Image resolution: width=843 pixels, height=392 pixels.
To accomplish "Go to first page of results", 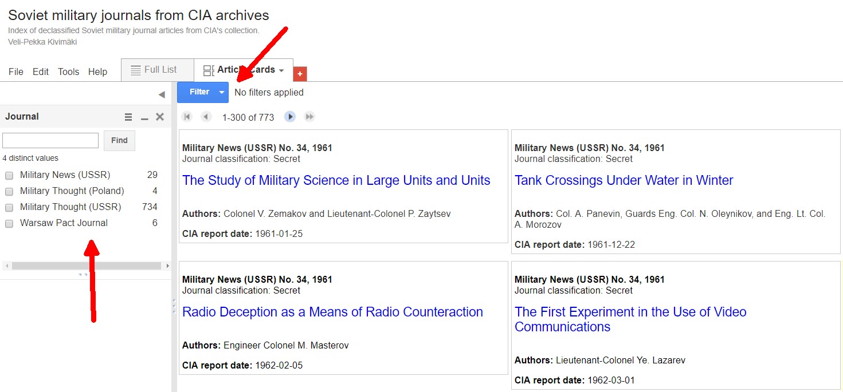I will 187,117.
